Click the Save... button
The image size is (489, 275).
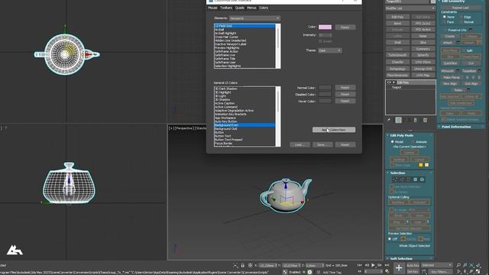coord(322,144)
